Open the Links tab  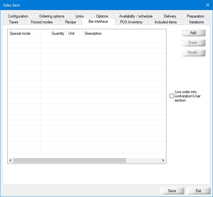point(79,16)
